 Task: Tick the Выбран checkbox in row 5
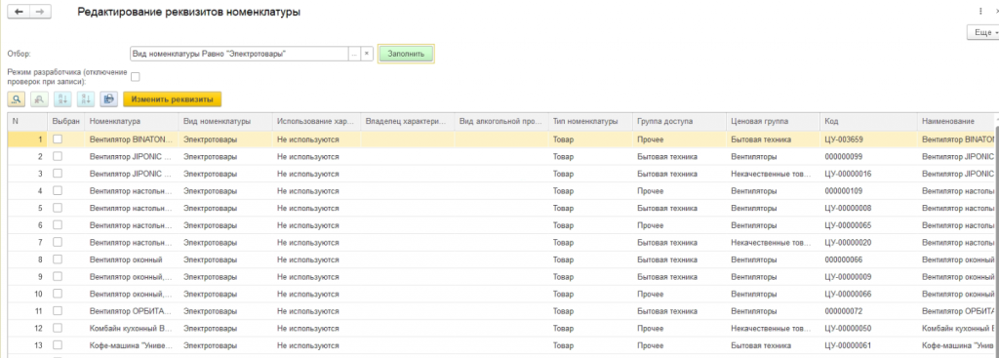click(x=58, y=208)
